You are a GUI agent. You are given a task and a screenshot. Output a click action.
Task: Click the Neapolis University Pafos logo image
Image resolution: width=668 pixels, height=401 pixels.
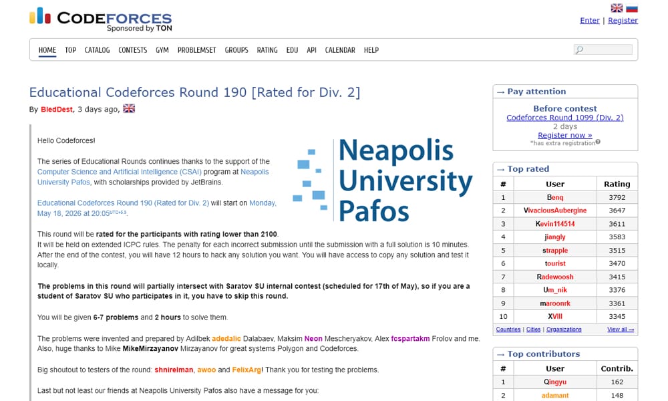383,180
